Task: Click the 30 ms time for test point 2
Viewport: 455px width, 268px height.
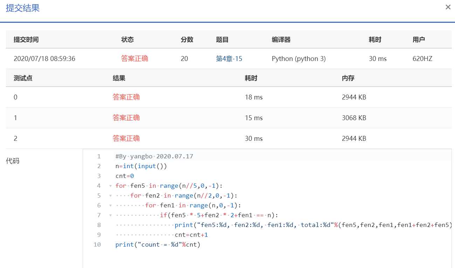Action: point(254,138)
